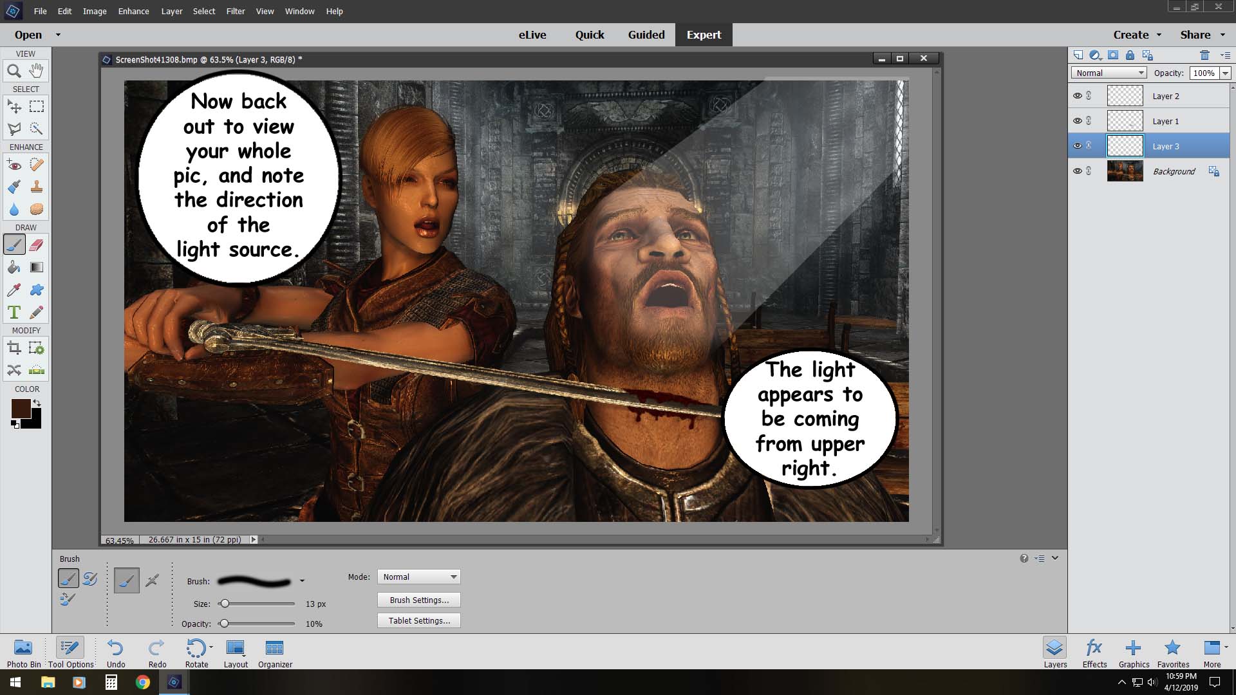Viewport: 1236px width, 695px height.
Task: Select the Quick Selection tool
Action: [37, 129]
